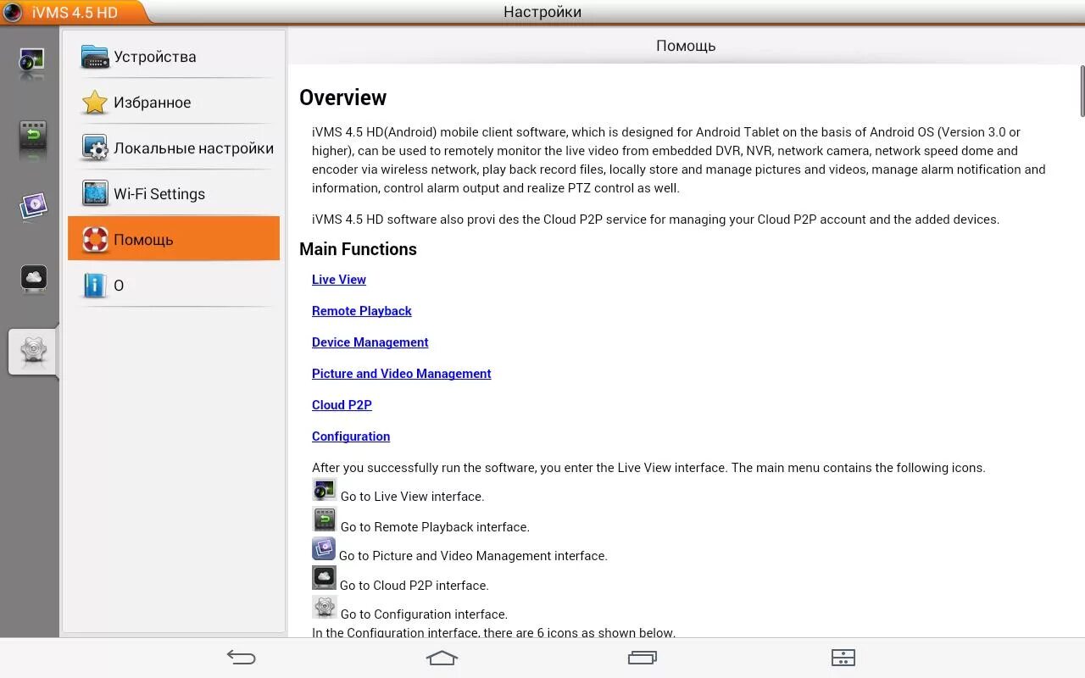Click text 'Go to Live View interface.'
The height and width of the screenshot is (678, 1085).
(x=413, y=497)
